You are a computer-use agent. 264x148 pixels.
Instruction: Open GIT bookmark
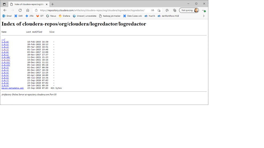point(40,16)
